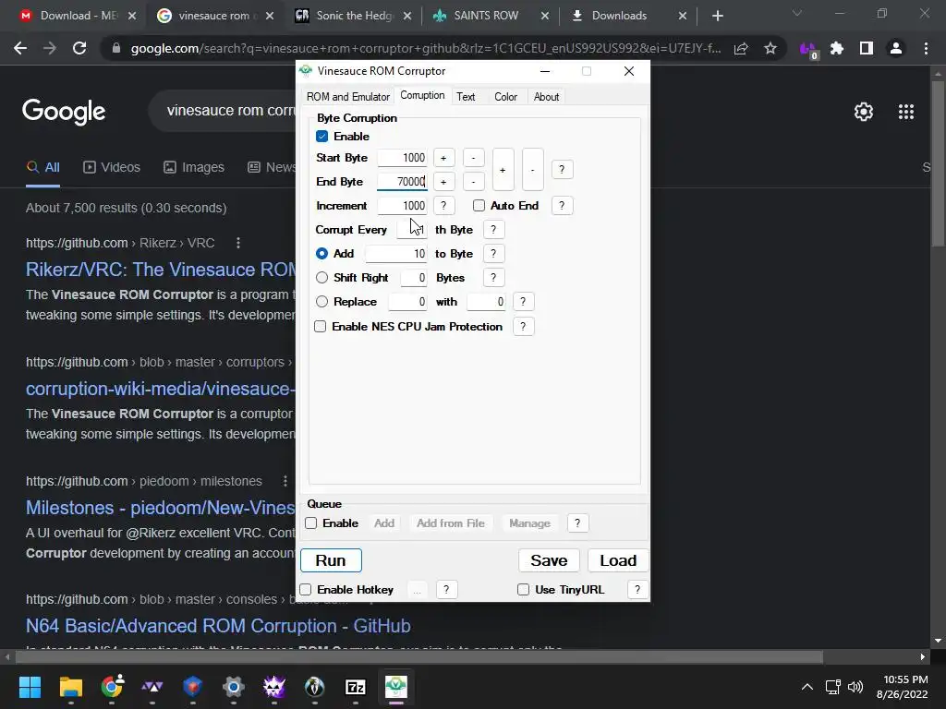This screenshot has width=946, height=709.
Task: Enable the Queue checkbox
Action: [311, 523]
